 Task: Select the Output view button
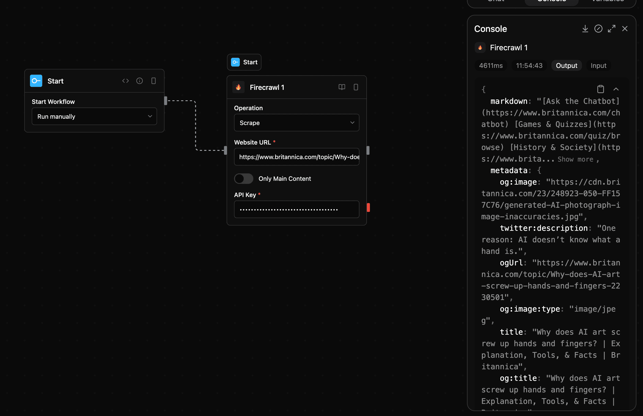(x=567, y=65)
